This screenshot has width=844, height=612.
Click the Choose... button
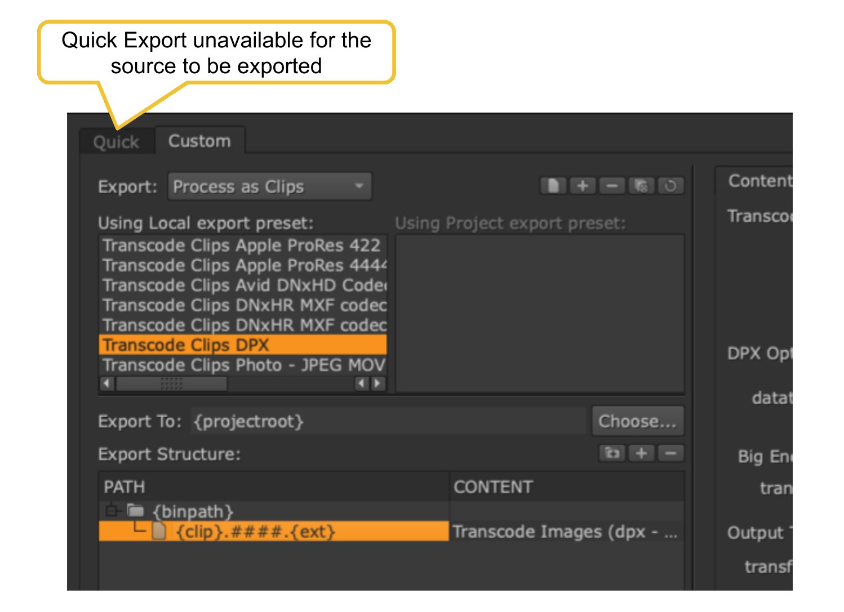pyautogui.click(x=637, y=421)
